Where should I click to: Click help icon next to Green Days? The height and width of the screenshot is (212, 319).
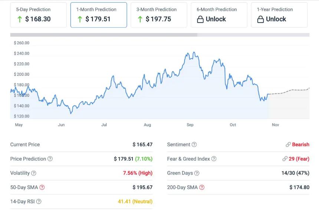pyautogui.click(x=197, y=173)
